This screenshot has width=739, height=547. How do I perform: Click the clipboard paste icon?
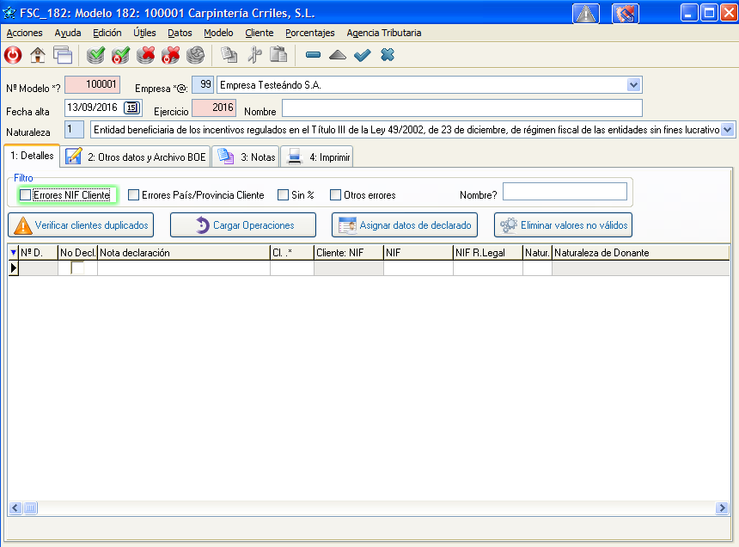click(x=278, y=55)
